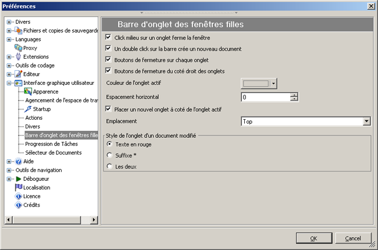Click the Proxy icon in the tree
378x250 pixels.
pos(18,48)
